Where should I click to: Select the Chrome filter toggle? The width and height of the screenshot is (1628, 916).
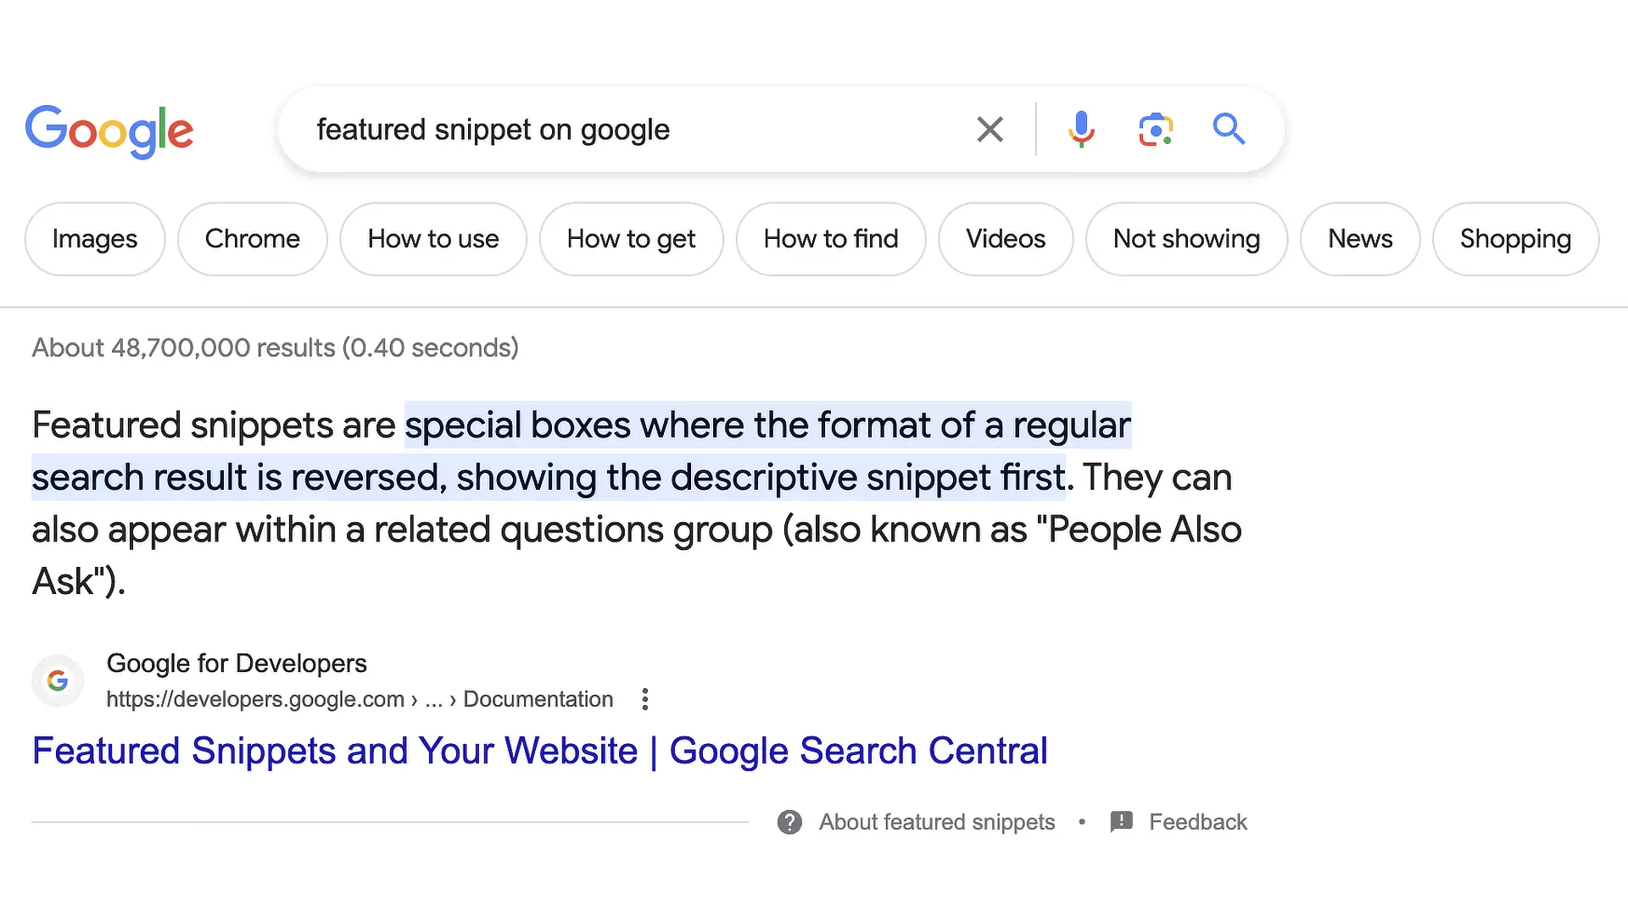[x=253, y=238]
